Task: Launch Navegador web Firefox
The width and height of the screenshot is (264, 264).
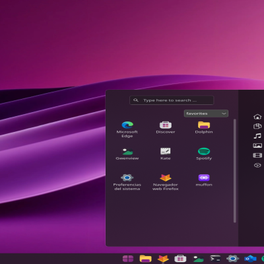Action: [x=166, y=182]
